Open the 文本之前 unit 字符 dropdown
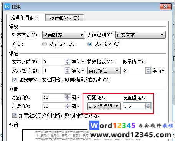Screen dimensions: 175x141 78,62
